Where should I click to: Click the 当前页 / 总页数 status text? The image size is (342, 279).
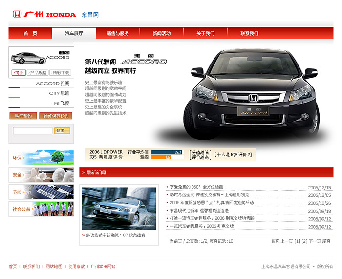201,241
